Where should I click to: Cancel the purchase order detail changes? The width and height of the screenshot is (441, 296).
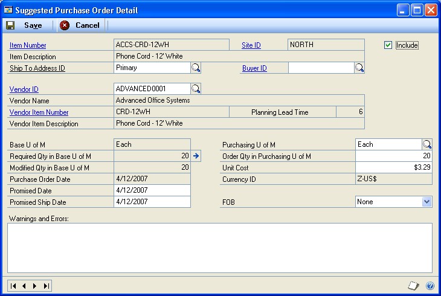pos(80,25)
